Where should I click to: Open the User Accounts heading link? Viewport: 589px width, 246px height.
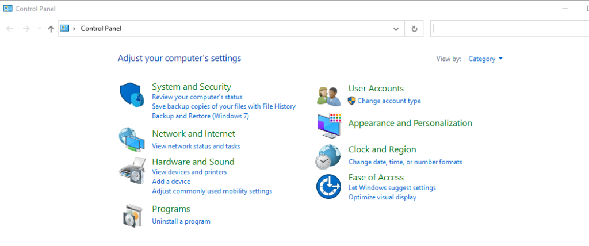[x=376, y=89]
